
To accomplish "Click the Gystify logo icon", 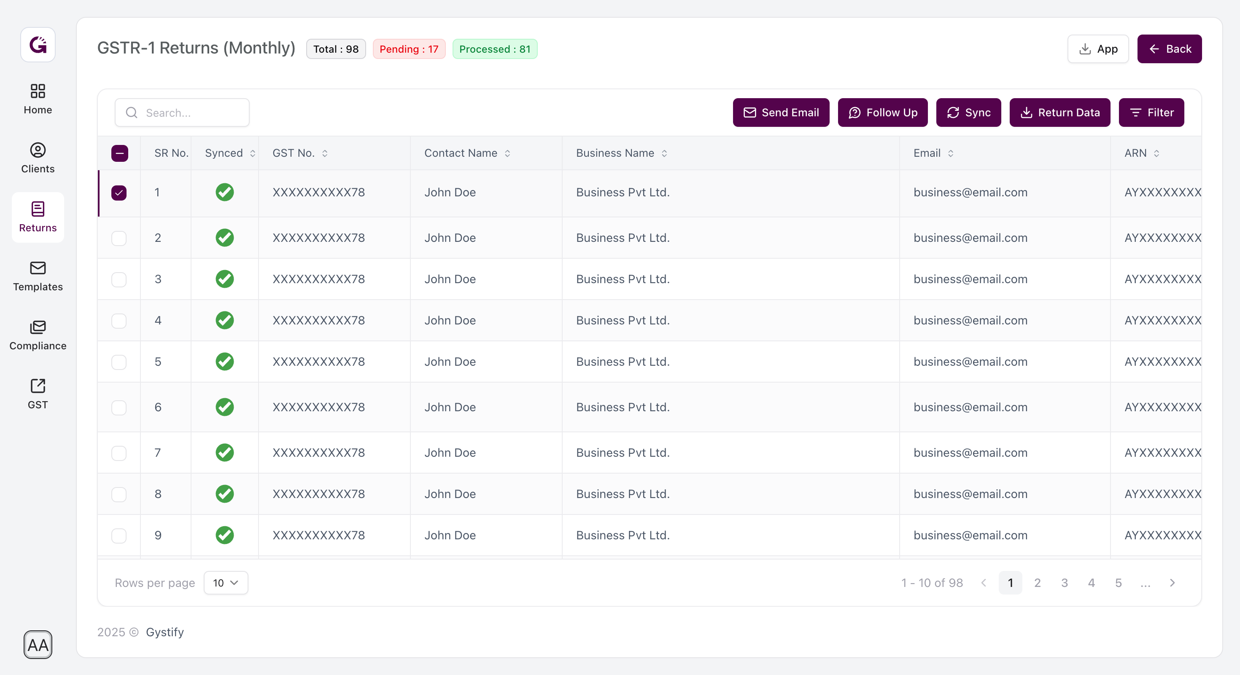I will pos(38,45).
